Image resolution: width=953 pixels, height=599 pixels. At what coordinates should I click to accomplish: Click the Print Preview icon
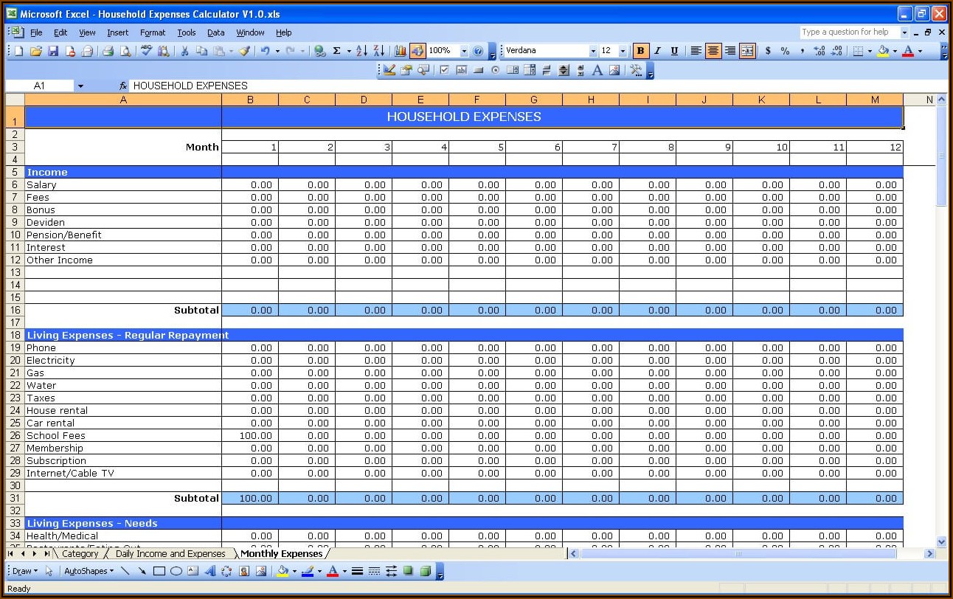125,51
